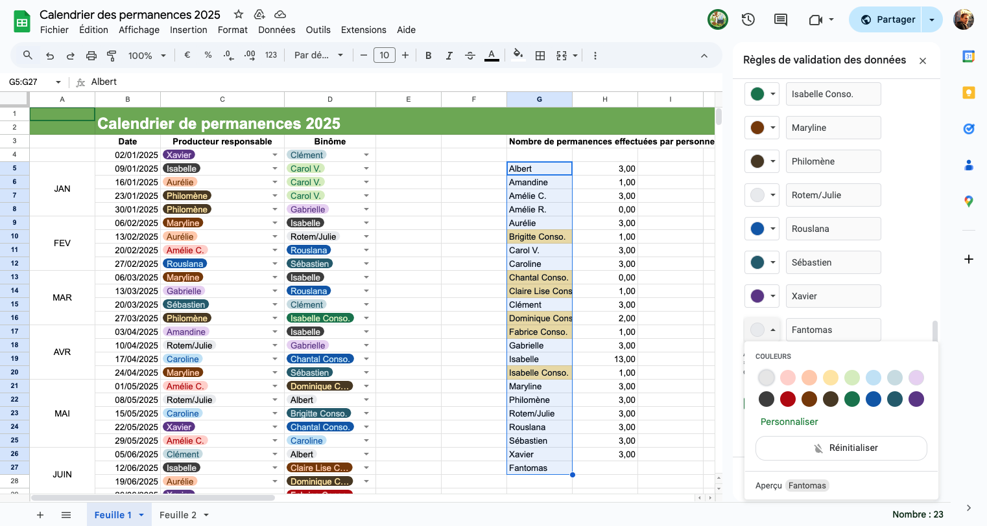Image resolution: width=987 pixels, height=526 pixels.
Task: Merge the selected cells
Action: pos(562,56)
